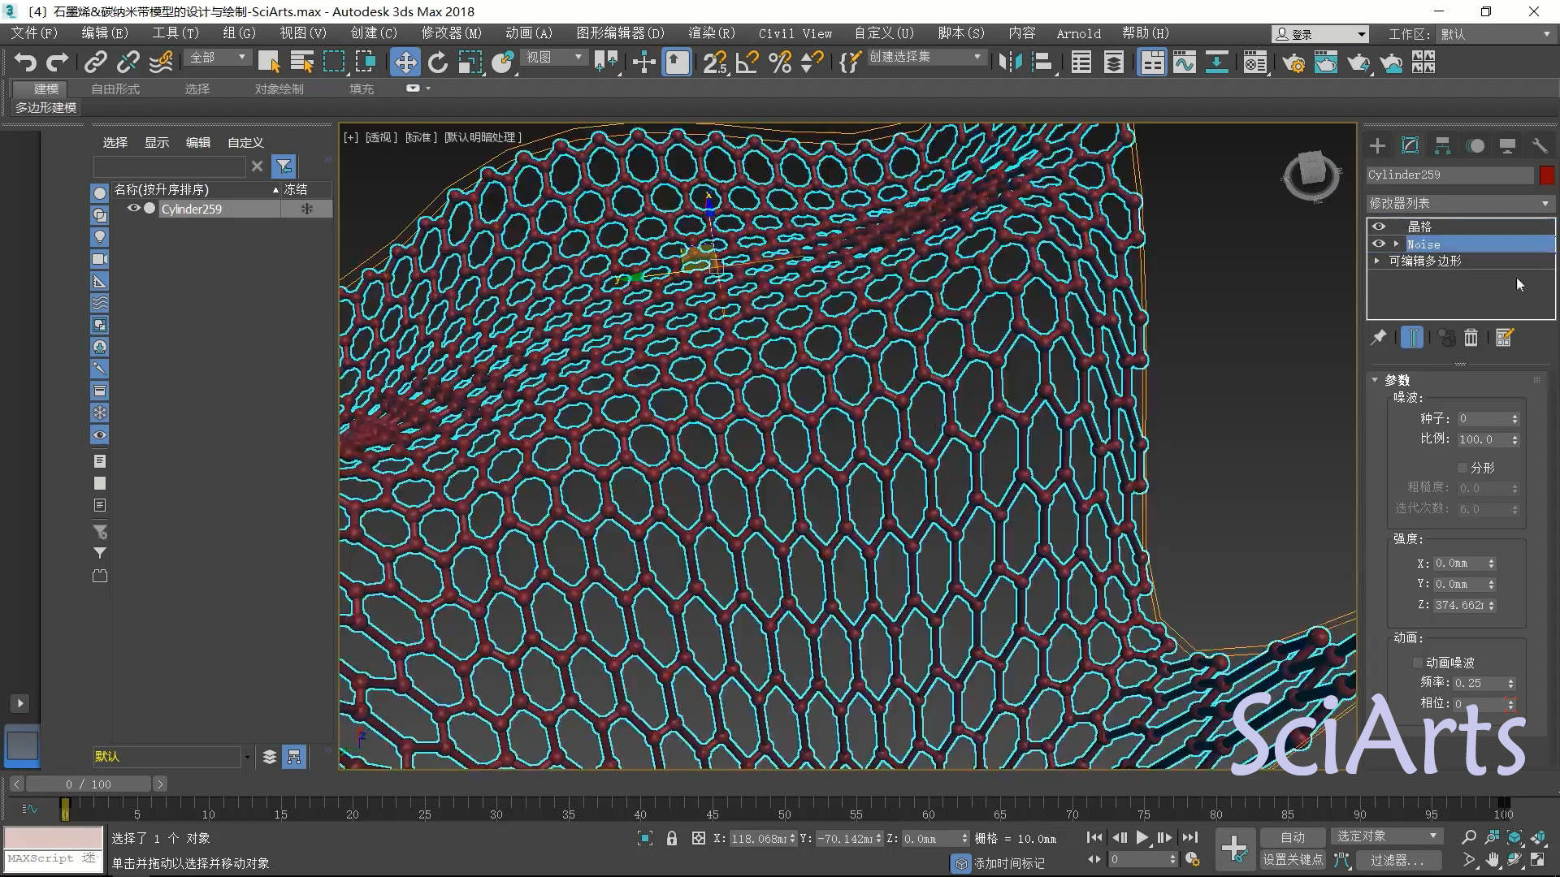Play the animation
The image size is (1560, 877).
click(x=1142, y=837)
